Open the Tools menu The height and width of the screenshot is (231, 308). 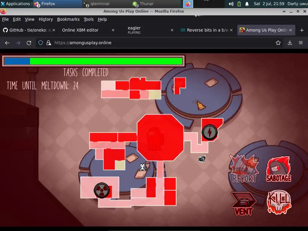[x=89, y=19]
